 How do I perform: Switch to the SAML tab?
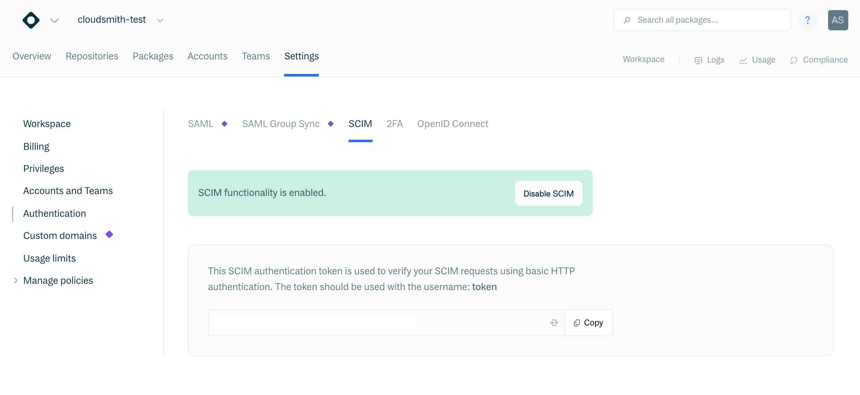(x=200, y=124)
